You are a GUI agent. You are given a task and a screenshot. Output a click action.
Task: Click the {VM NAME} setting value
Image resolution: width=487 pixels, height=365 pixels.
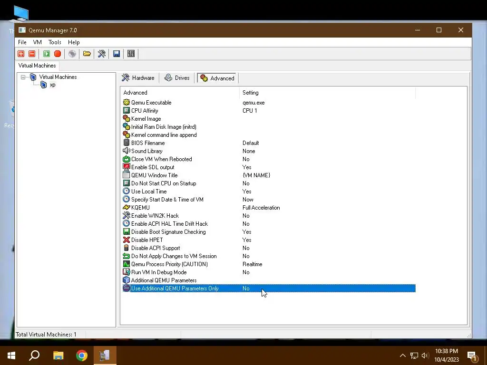click(x=256, y=175)
